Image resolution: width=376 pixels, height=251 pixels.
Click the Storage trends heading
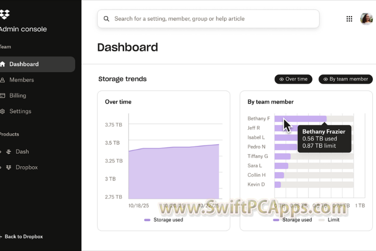click(x=122, y=79)
